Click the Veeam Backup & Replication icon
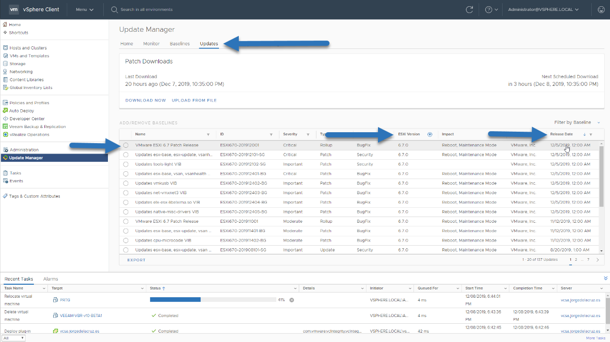The image size is (610, 342). [x=5, y=126]
